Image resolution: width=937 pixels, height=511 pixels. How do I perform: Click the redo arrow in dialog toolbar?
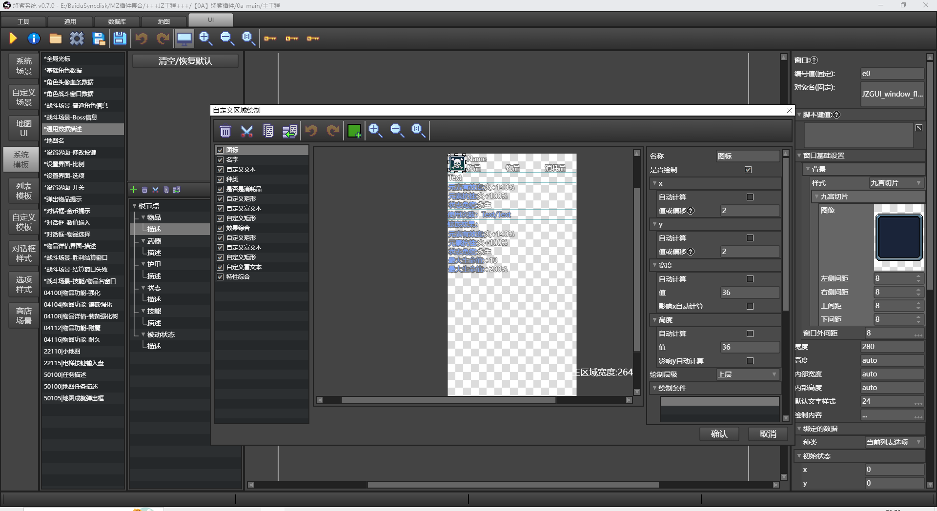coord(333,131)
